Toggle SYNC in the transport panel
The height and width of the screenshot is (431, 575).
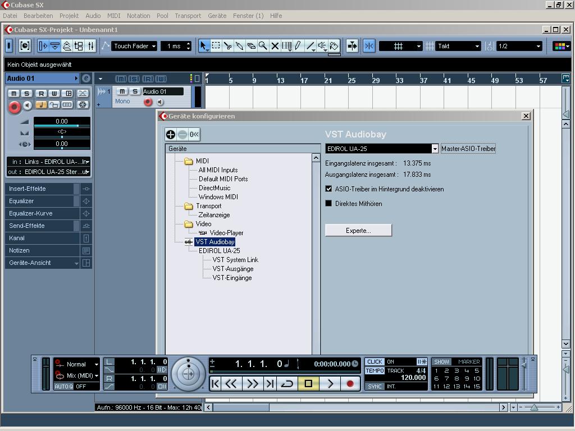pyautogui.click(x=375, y=386)
